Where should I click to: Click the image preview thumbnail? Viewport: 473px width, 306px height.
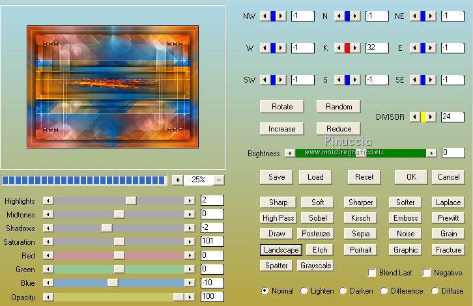click(113, 87)
